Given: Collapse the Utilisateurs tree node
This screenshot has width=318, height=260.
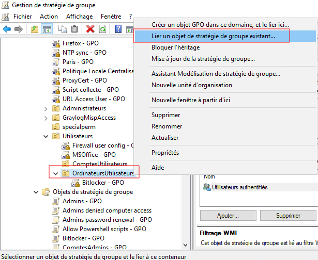Looking at the screenshot, I should point(46,136).
